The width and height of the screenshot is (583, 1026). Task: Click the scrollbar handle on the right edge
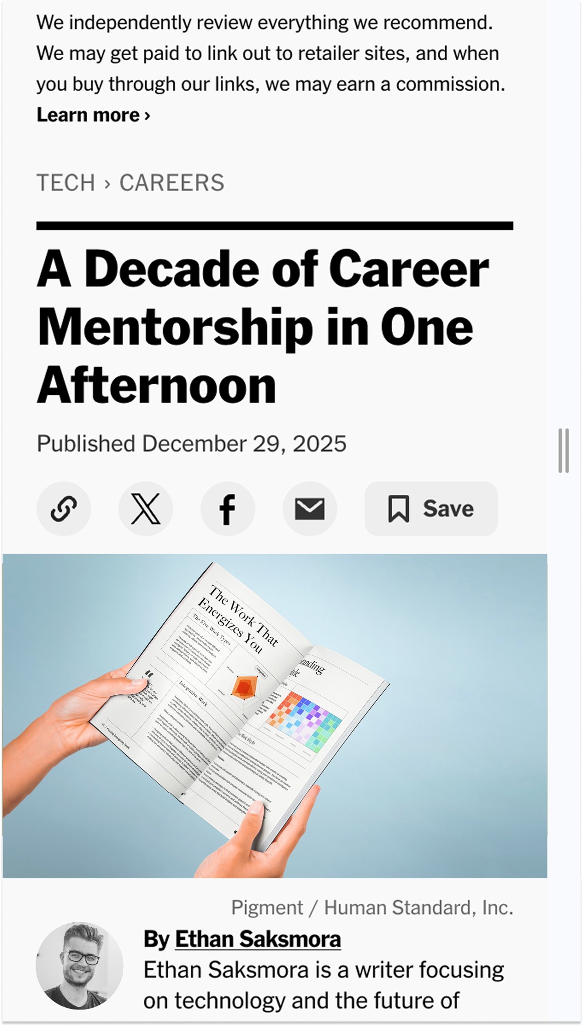pos(563,450)
